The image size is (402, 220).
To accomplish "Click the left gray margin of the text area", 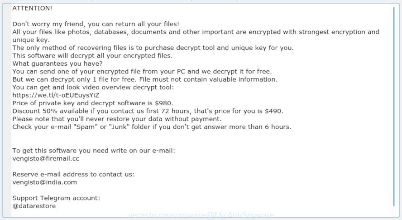I will pyautogui.click(x=7, y=111).
